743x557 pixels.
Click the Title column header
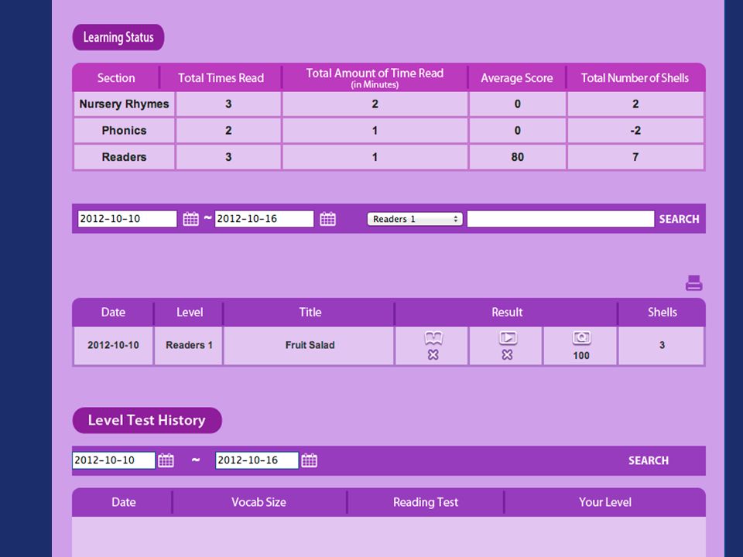point(310,313)
